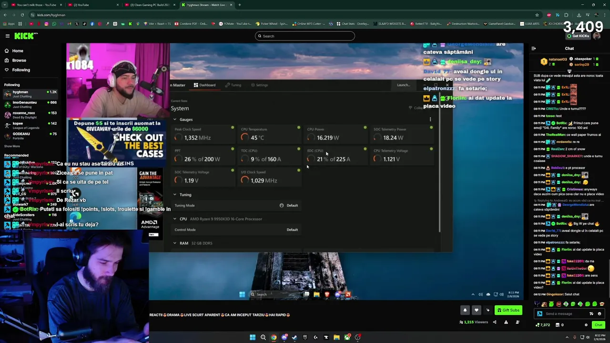Open the emoji picker in chat input

pos(600,314)
